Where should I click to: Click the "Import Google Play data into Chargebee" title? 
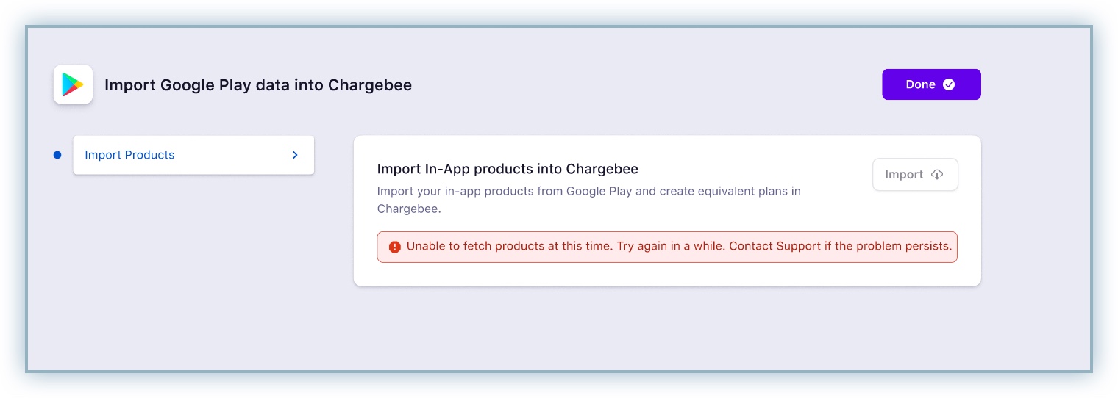[258, 85]
